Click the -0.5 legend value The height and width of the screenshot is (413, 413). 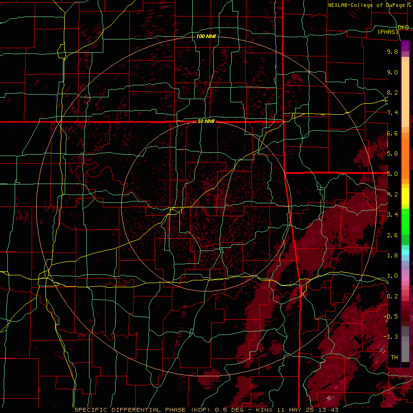[391, 317]
